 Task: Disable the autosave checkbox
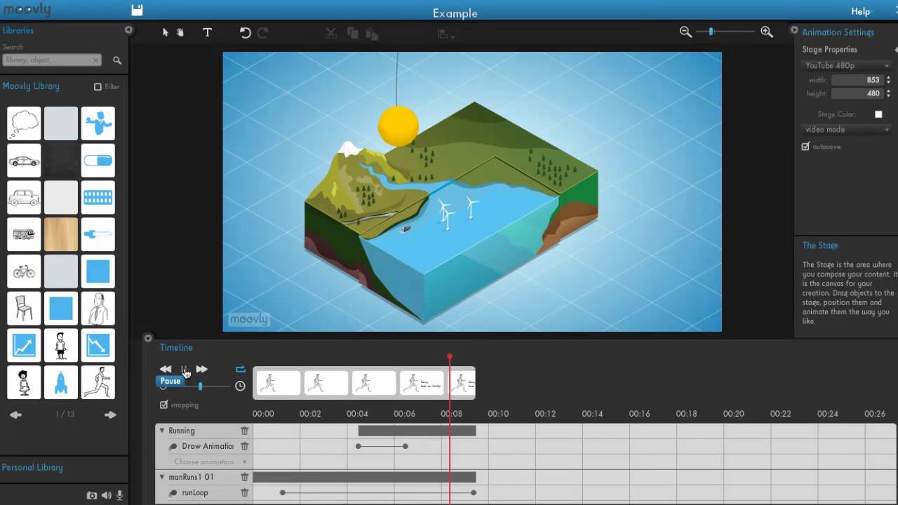point(805,147)
